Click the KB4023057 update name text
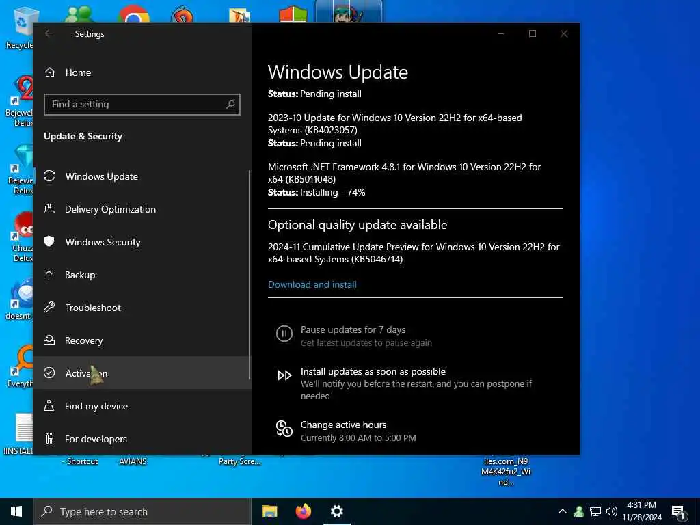Image resolution: width=700 pixels, height=525 pixels. (x=394, y=124)
